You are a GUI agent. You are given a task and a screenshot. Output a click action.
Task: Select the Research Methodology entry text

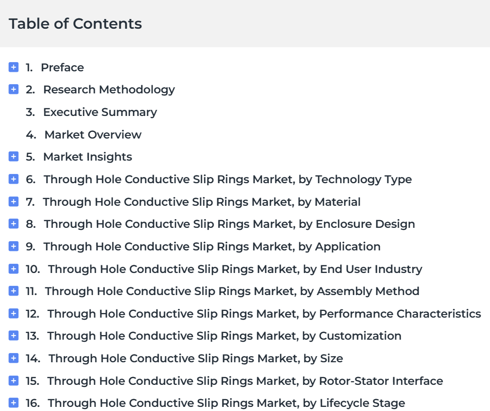click(x=109, y=90)
